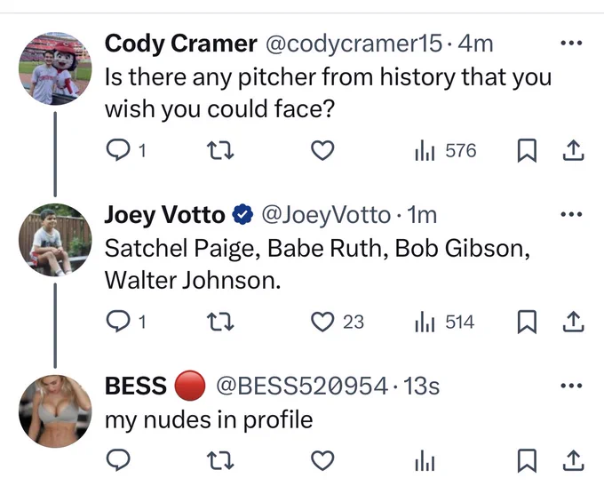The height and width of the screenshot is (494, 604).
Task: Open more options on BESS's reply
Action: click(x=571, y=386)
